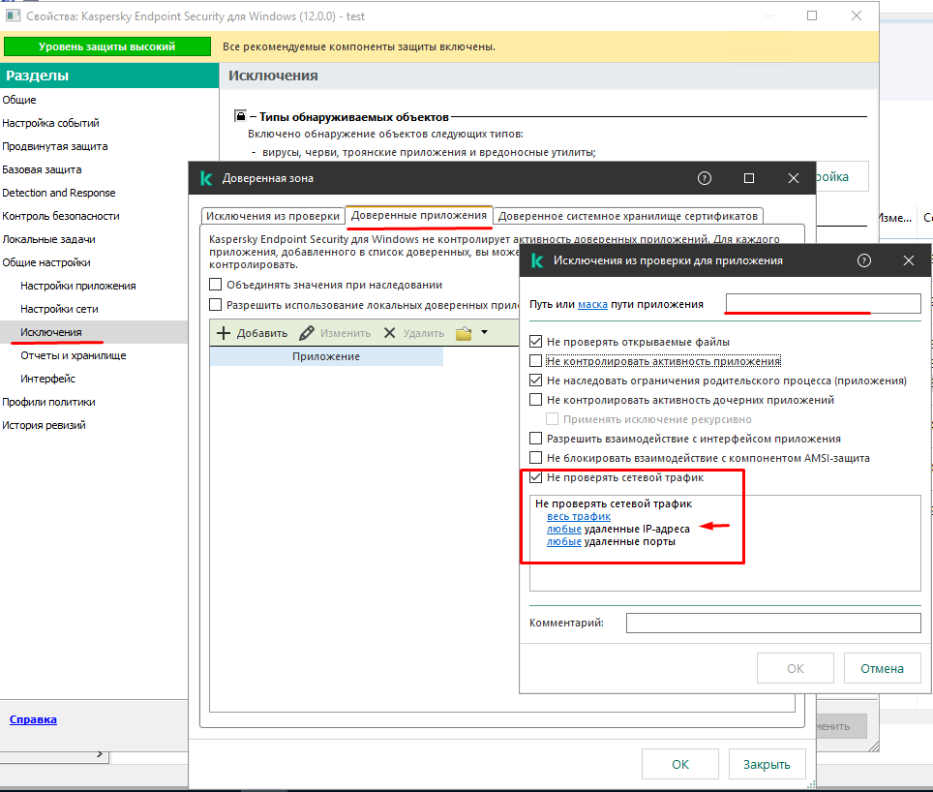This screenshot has width=933, height=792.
Task: Toggle the Не проверять сетевой трафик checkbox
Action: coord(536,477)
